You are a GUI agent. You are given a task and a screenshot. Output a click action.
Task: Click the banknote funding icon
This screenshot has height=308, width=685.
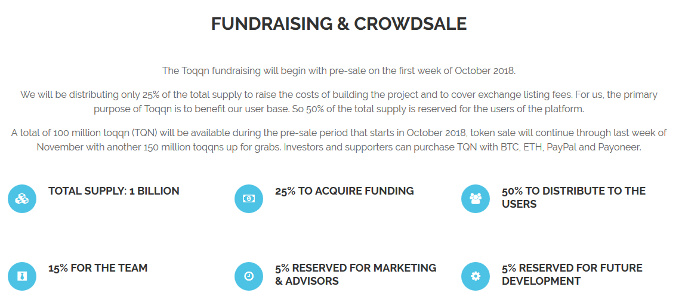[x=249, y=199]
